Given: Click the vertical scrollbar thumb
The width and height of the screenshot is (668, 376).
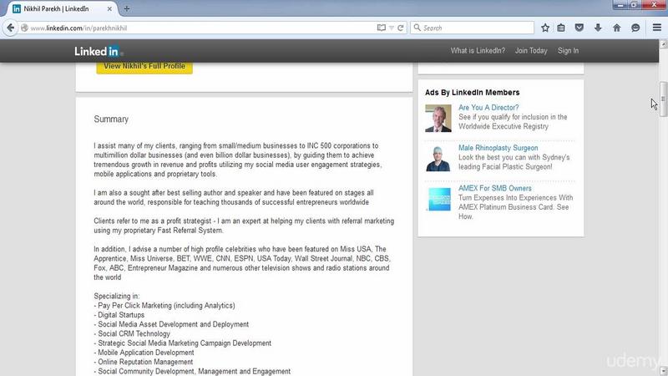Looking at the screenshot, I should (x=663, y=99).
